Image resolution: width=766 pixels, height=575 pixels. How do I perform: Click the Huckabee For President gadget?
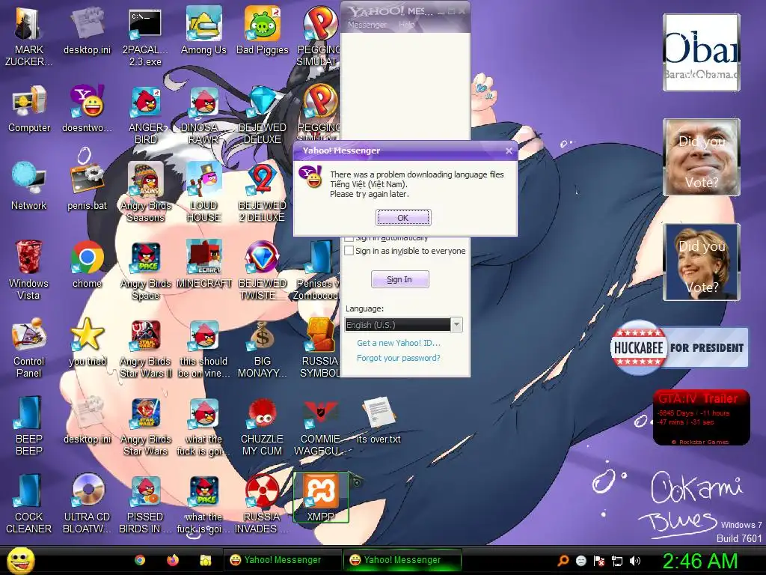click(679, 347)
